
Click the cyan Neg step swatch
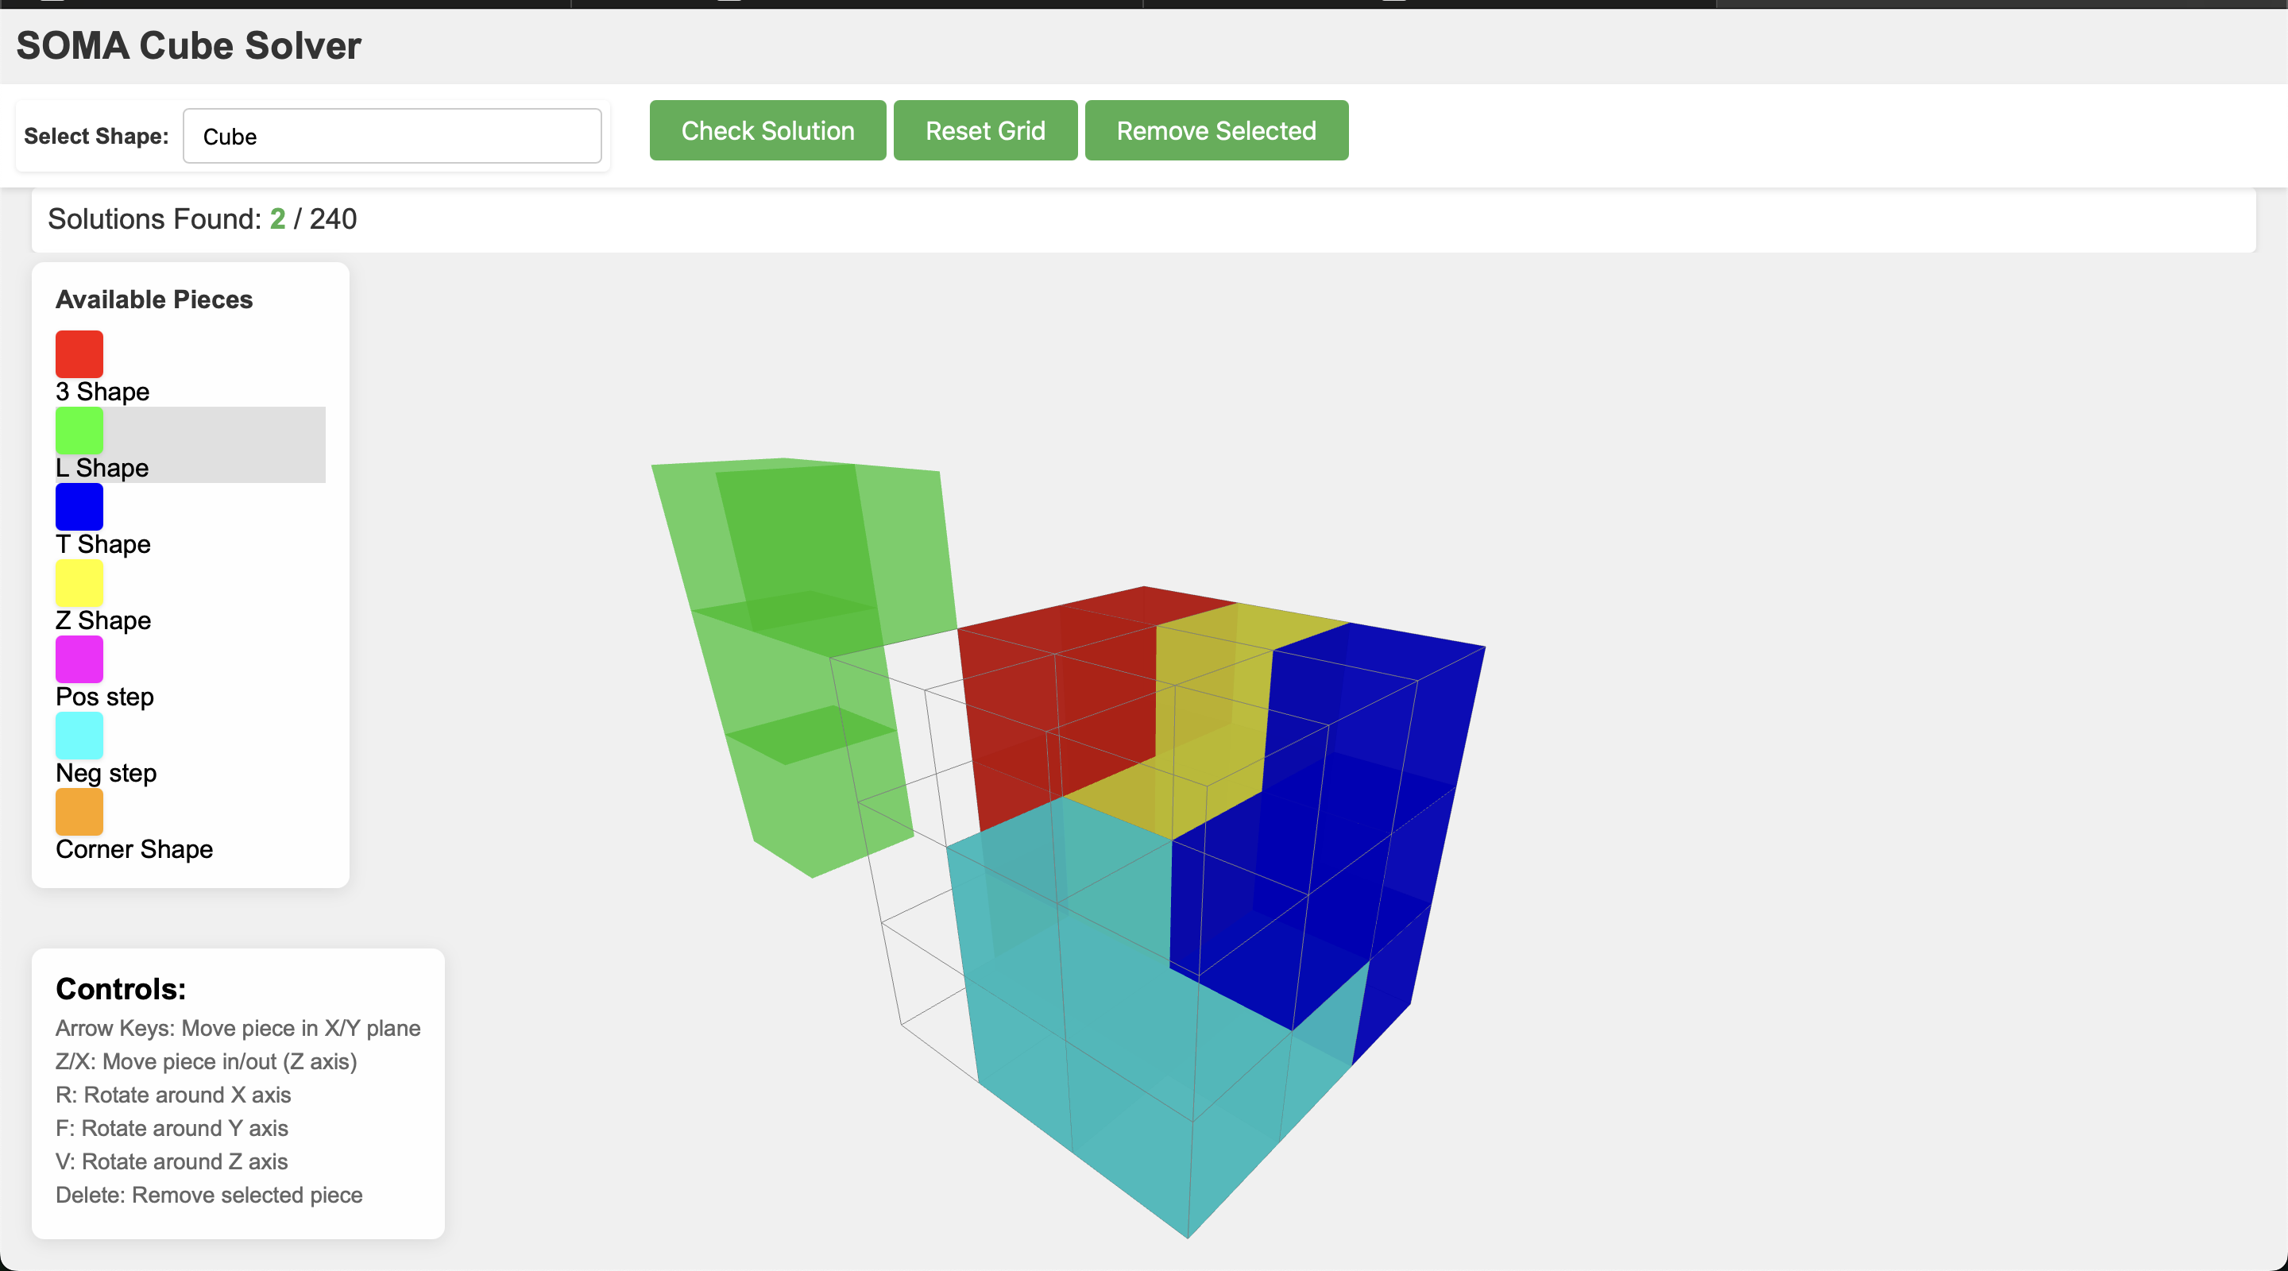click(79, 736)
